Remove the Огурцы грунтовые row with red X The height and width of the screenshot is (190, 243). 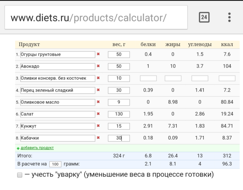coord(98,54)
